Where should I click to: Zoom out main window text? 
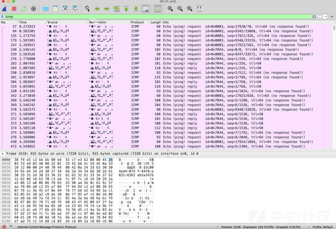point(180,9)
